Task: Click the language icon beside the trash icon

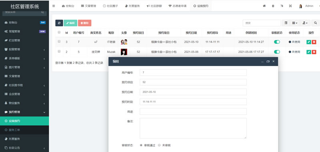Action: pos(282,6)
